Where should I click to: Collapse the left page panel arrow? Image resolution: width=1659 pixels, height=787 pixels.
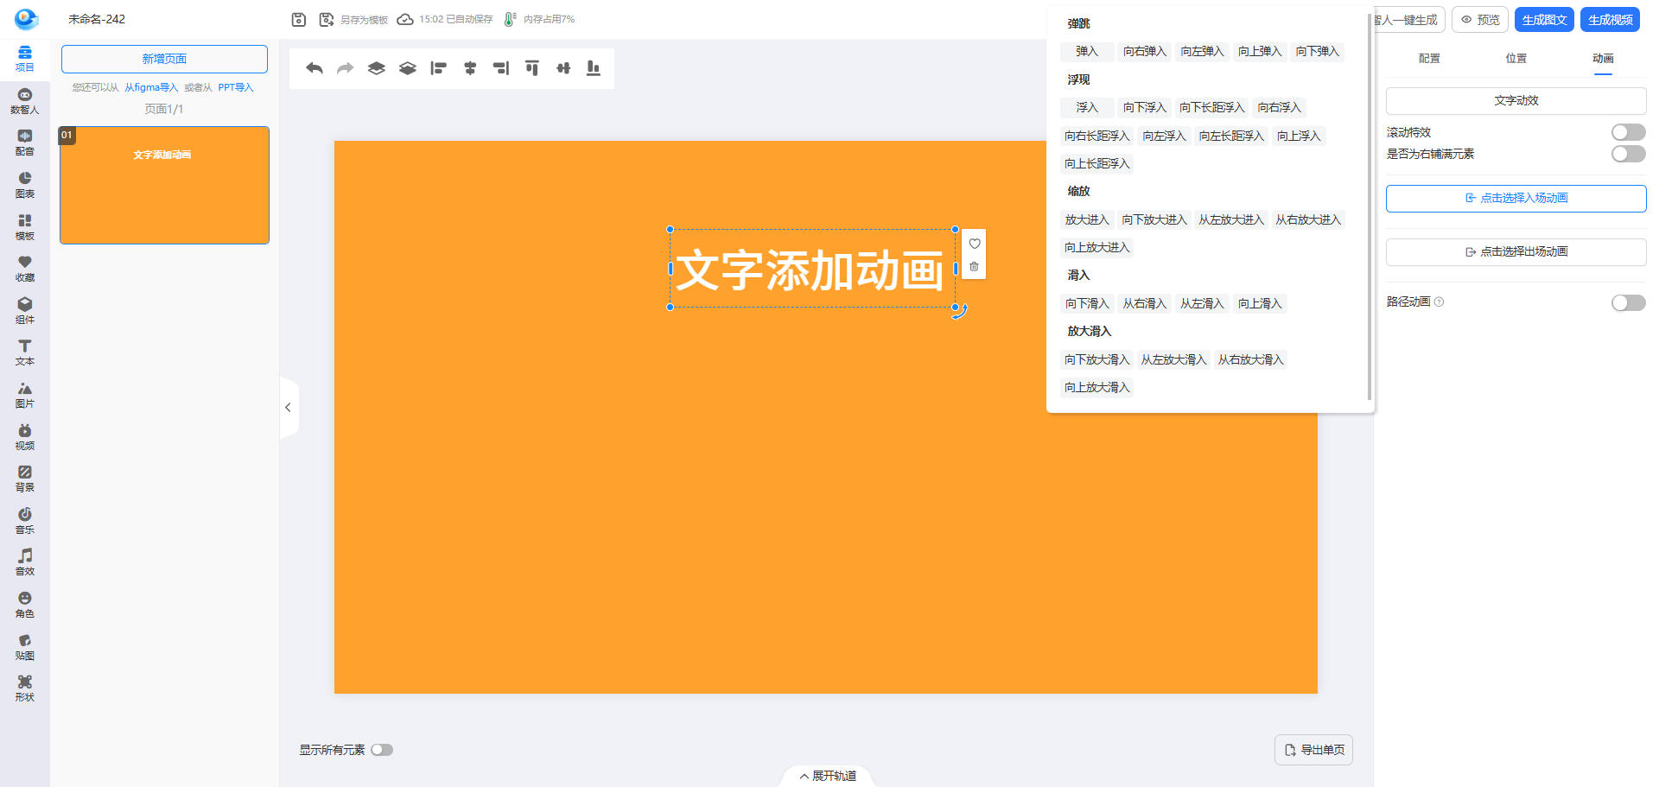[x=288, y=408]
